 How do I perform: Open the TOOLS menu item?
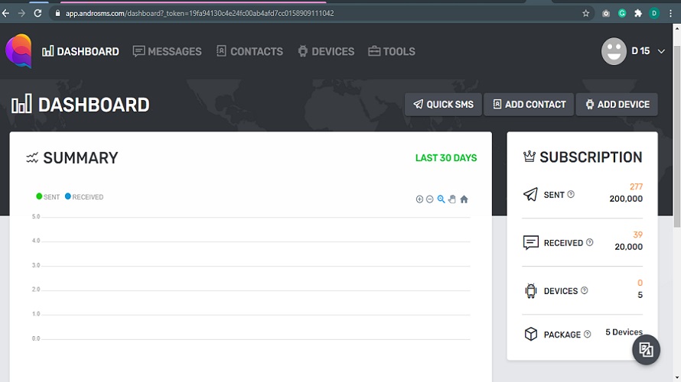coord(392,51)
